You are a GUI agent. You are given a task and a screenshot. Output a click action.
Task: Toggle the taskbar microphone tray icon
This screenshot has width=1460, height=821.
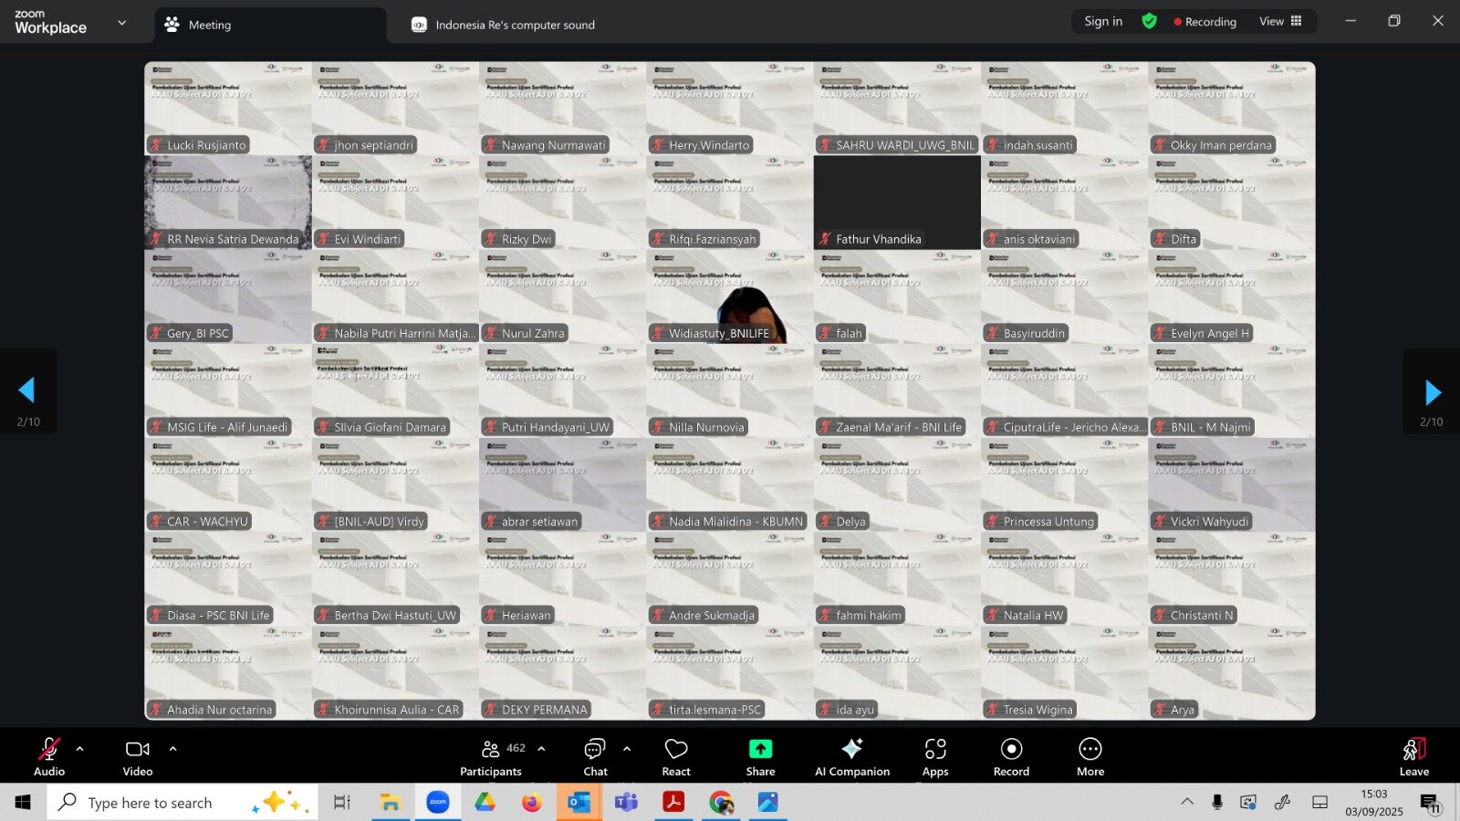tap(1216, 802)
